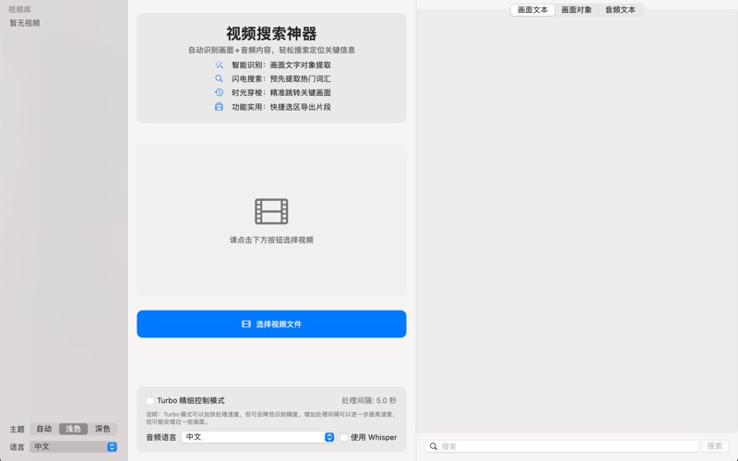Screen dimensions: 738x461
Task: Set theme to 浅色
Action: 73,429
